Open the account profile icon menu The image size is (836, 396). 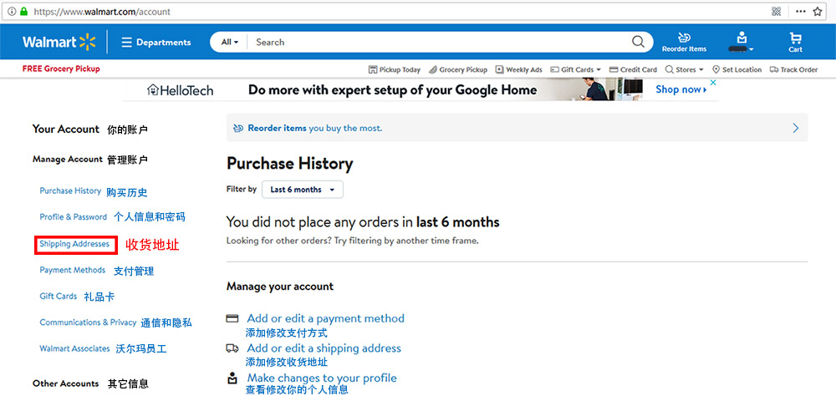(x=741, y=42)
